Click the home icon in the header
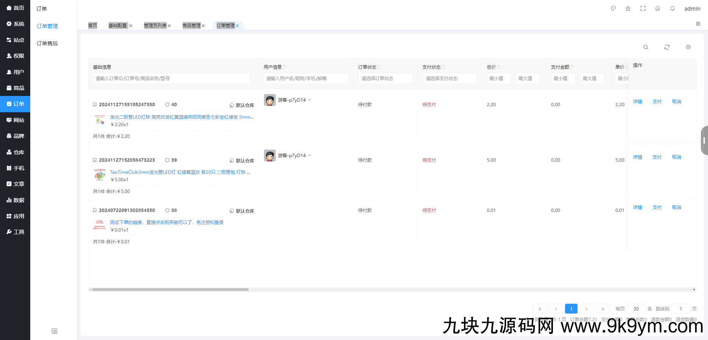This screenshot has width=708, height=340. [x=658, y=8]
